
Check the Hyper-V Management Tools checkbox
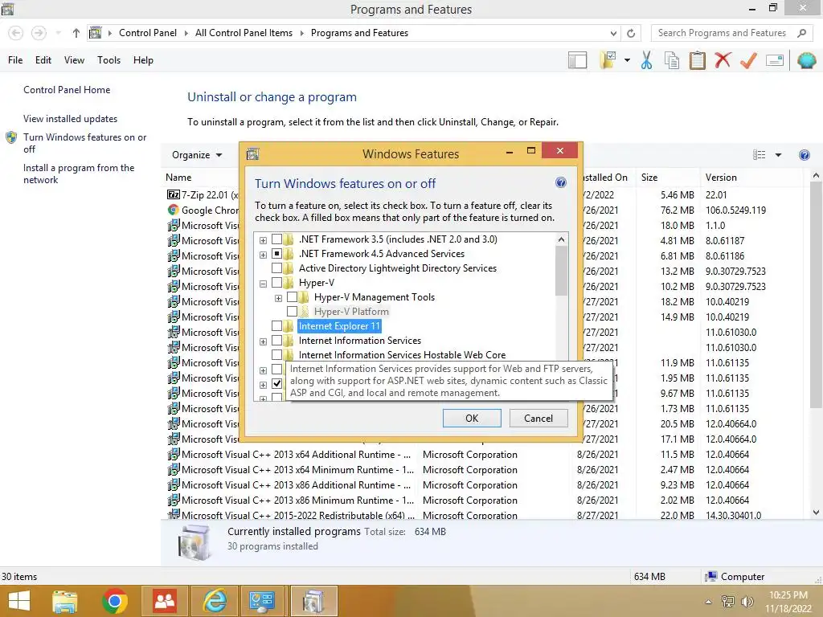point(292,297)
